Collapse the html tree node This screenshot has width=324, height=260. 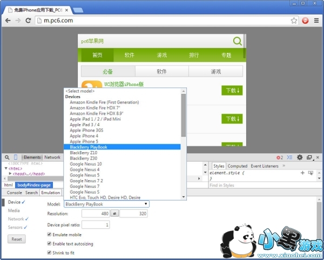coord(6,168)
